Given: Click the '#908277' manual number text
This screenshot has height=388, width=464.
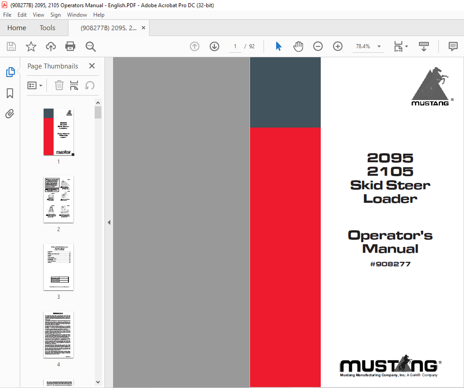Looking at the screenshot, I should click(390, 264).
